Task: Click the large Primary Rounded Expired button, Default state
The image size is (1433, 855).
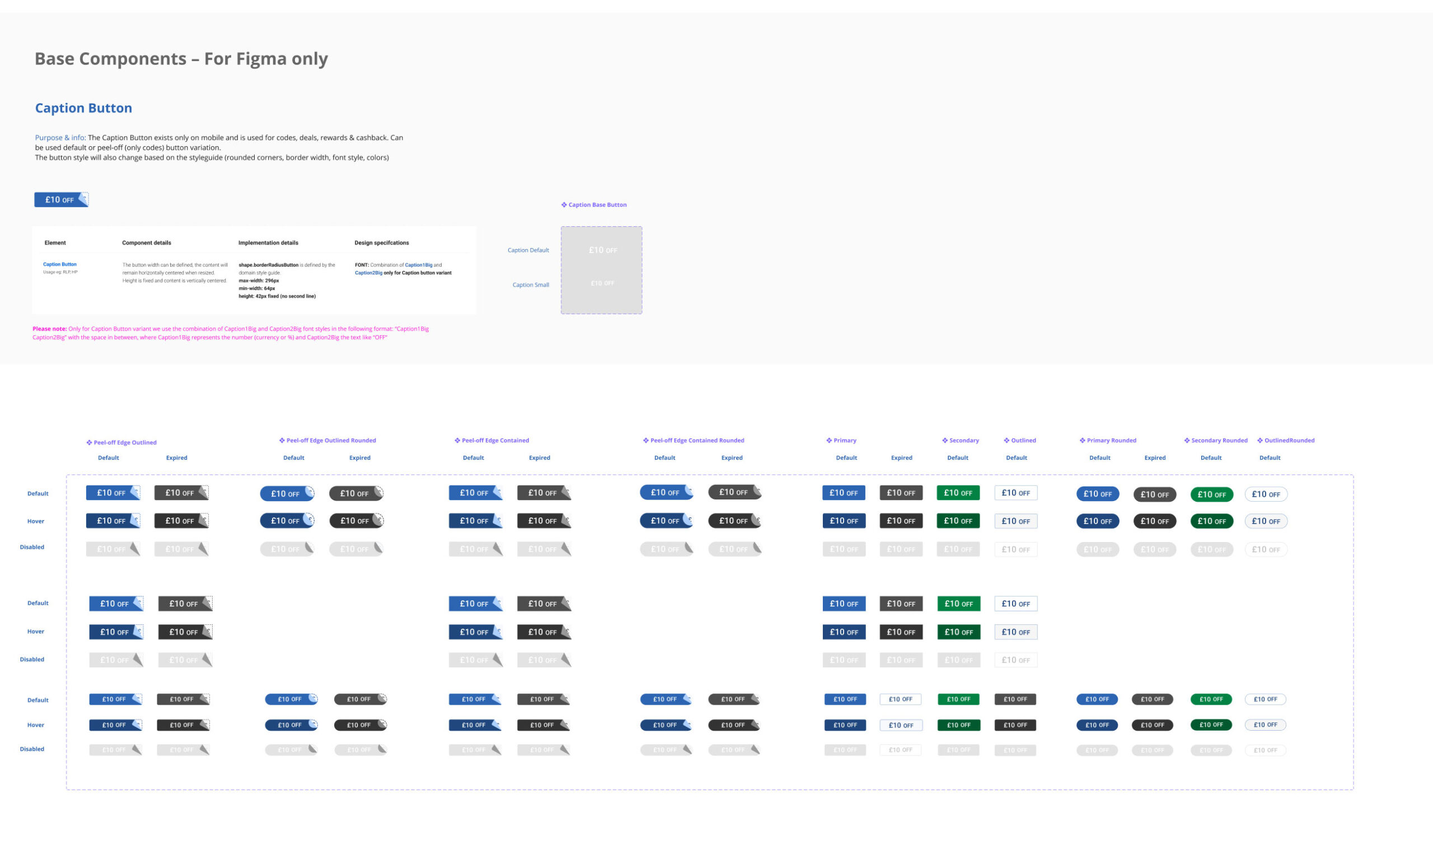Action: pos(1155,494)
